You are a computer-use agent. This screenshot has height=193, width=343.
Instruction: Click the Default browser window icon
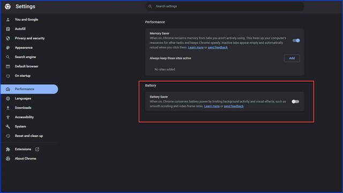[x=8, y=66]
